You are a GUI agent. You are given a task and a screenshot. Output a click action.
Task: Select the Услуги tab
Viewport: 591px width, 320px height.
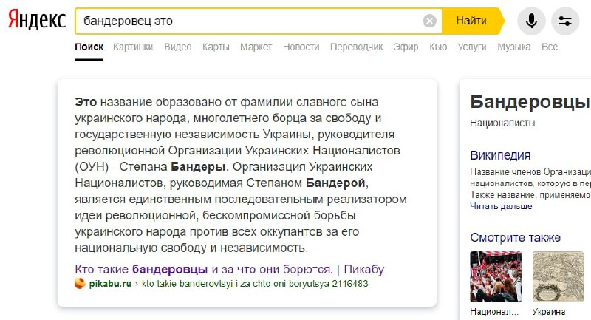click(472, 47)
